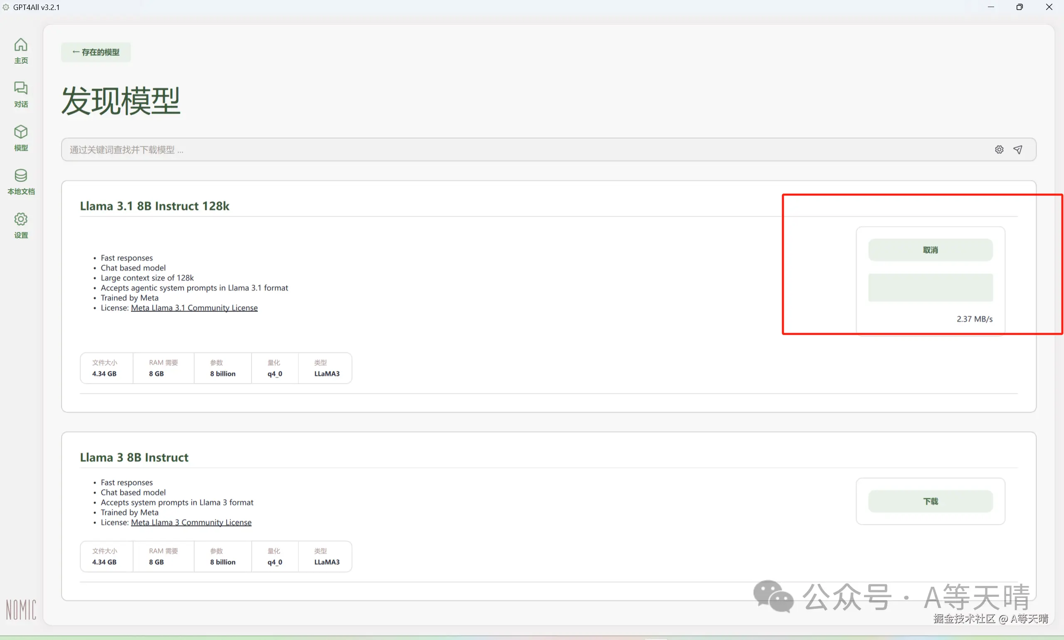Image resolution: width=1064 pixels, height=640 pixels.
Task: Click the model keyword search field
Action: 517,150
